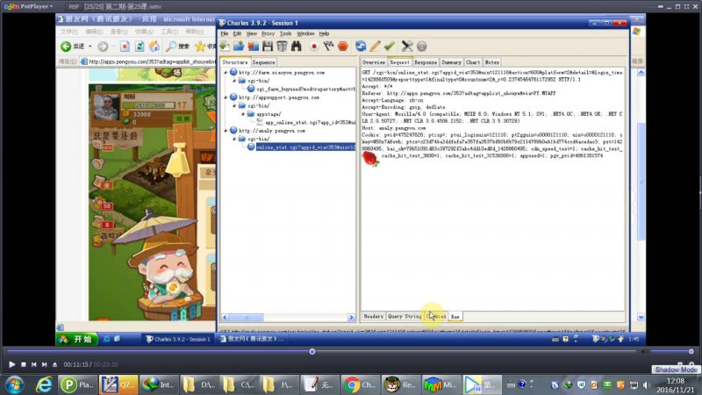Click the PotPlayer next track button

pos(45,364)
